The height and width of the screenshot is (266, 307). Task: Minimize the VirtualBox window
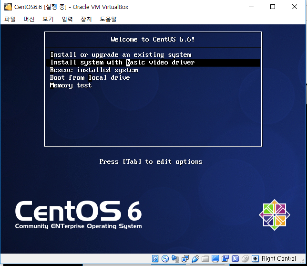pyautogui.click(x=251, y=7)
